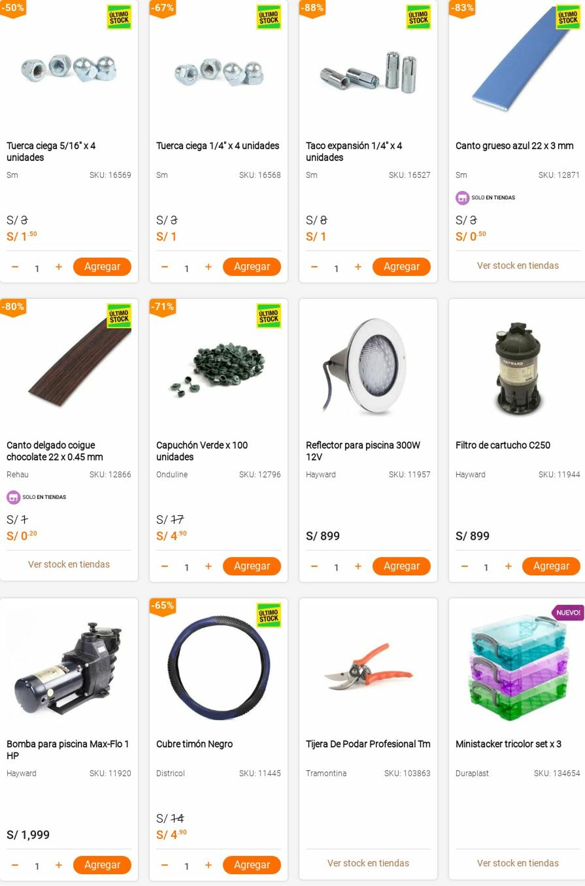Open Tijera De Podar product thumbnail

click(368, 667)
